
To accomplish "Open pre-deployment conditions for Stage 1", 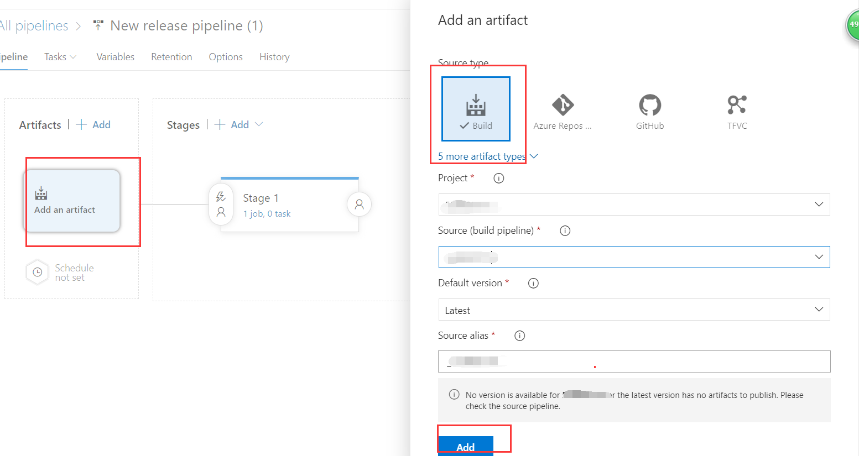I will (x=221, y=205).
